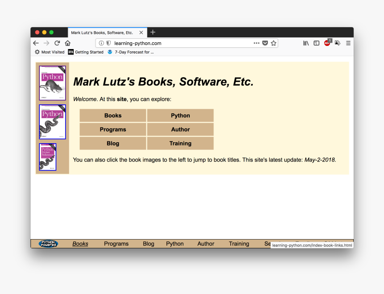
Task: Click the forward navigation arrow
Action: 46,43
